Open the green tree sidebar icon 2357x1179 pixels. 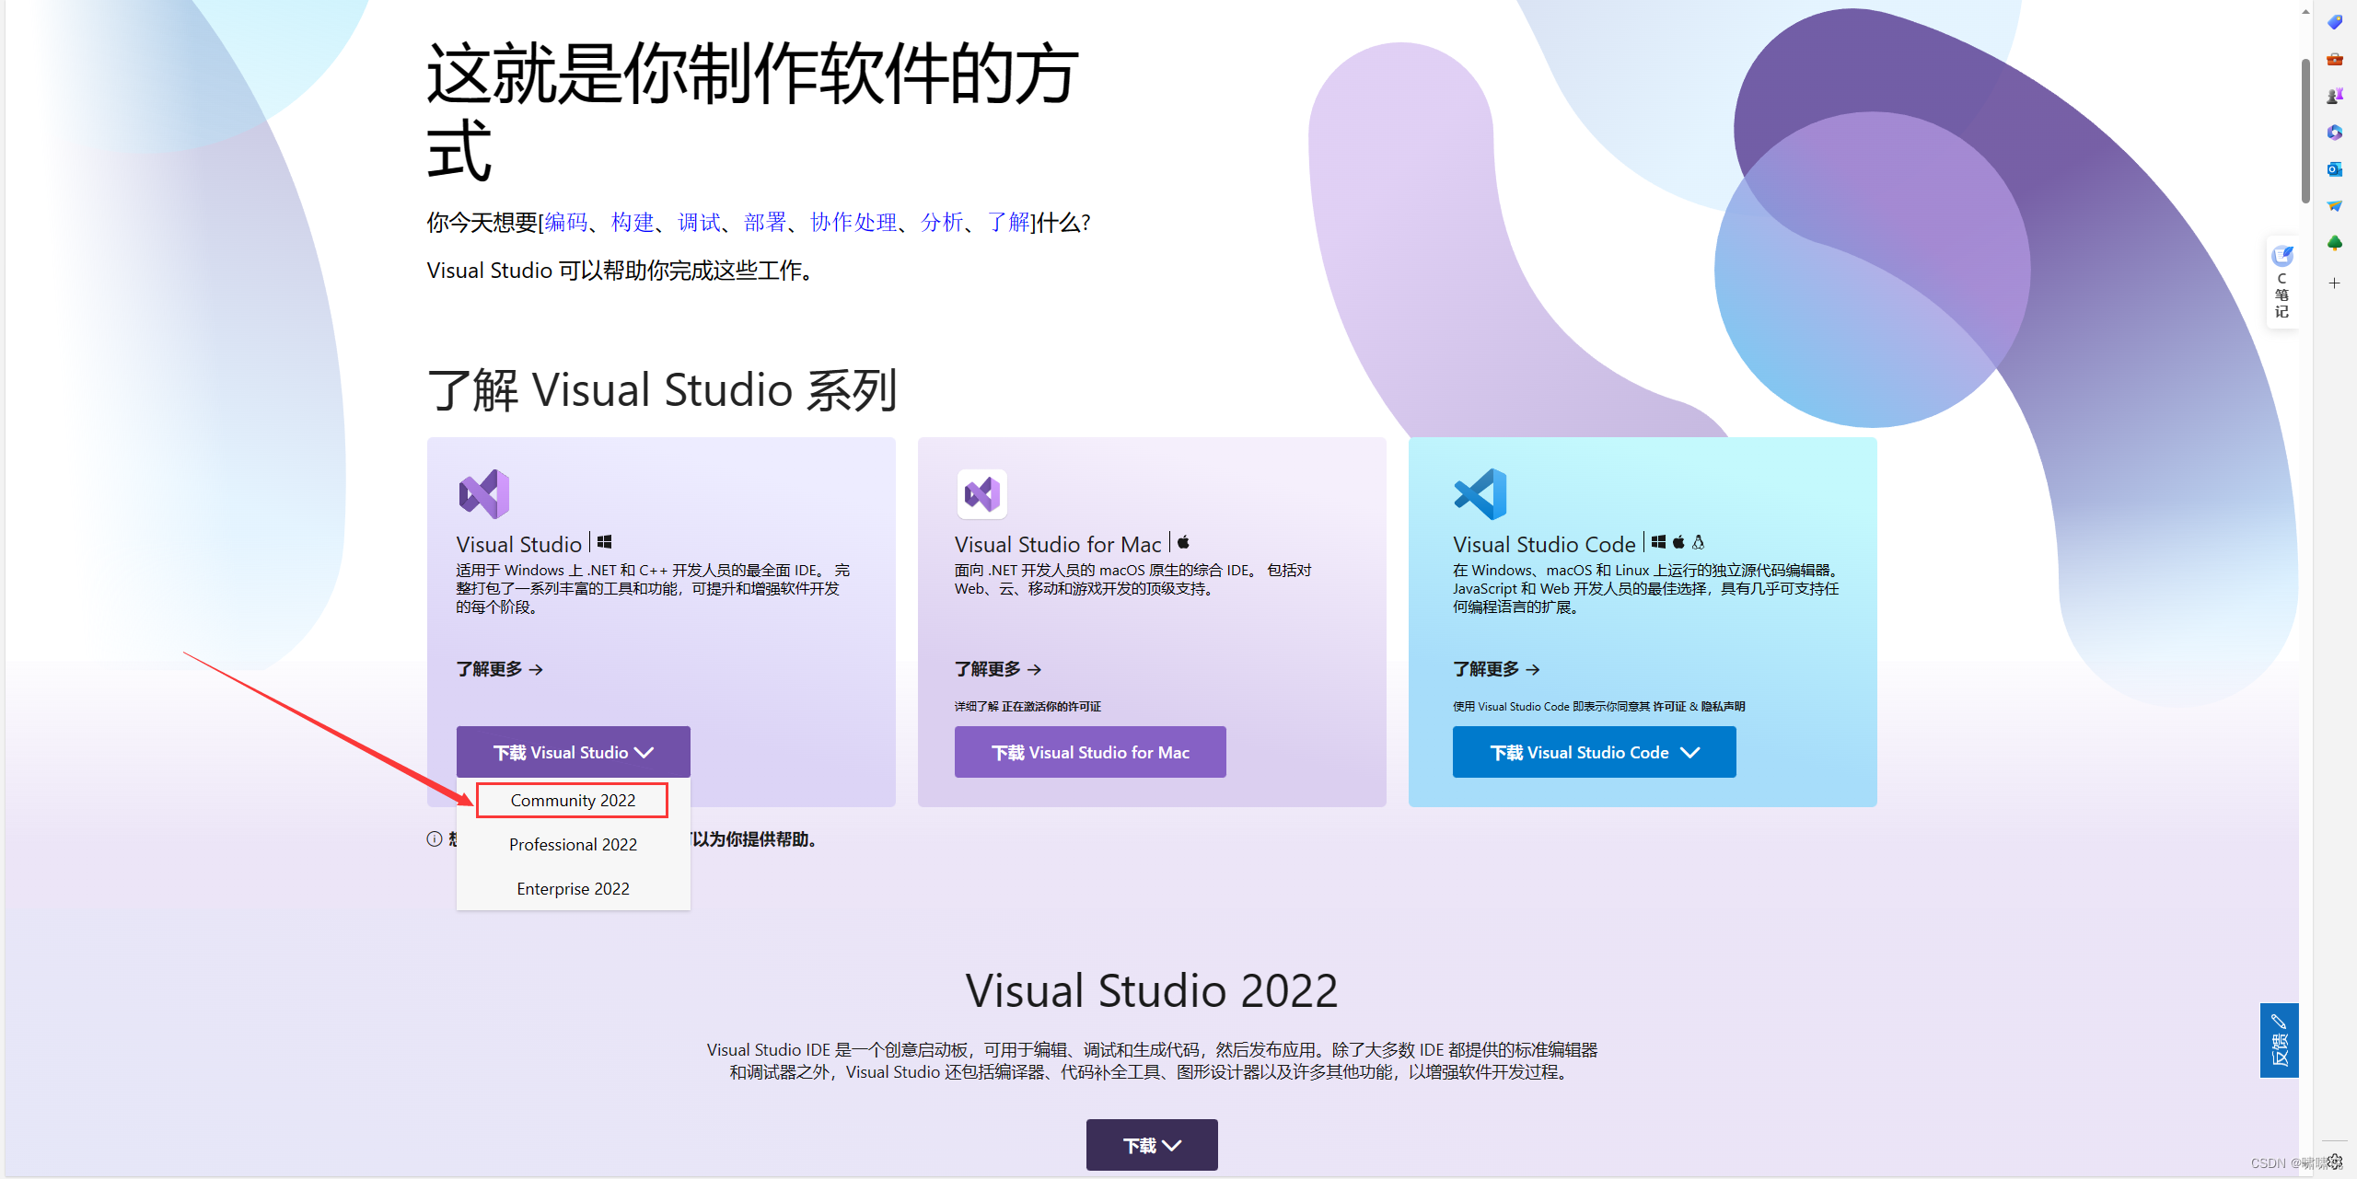click(2334, 243)
